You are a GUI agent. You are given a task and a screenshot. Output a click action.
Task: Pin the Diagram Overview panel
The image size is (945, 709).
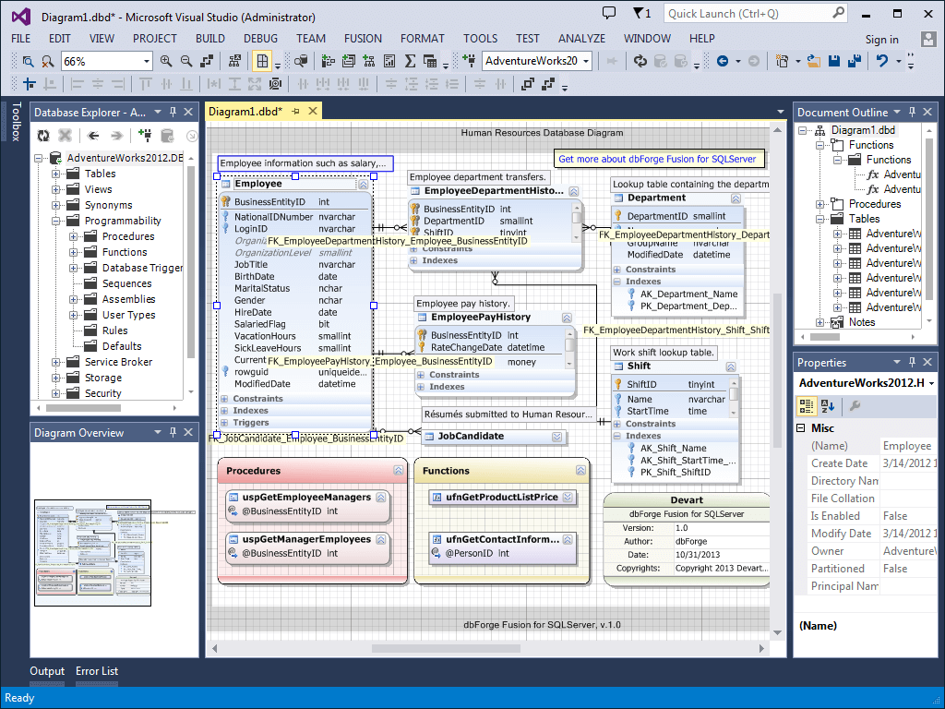(173, 432)
